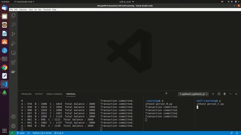Switch to the PROBLEMS tab
241x135 pixels.
[26, 94]
